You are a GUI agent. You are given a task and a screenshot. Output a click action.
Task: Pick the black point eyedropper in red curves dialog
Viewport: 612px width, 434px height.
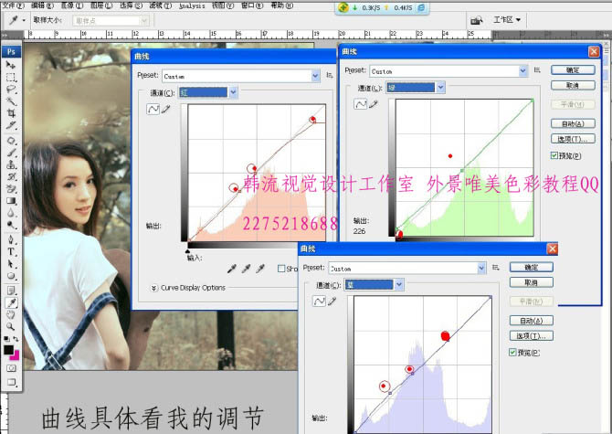point(229,269)
